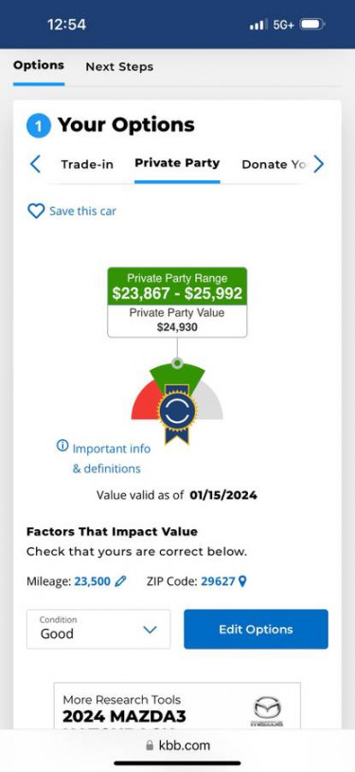Click the Edit Options button
This screenshot has width=355, height=772.
(x=256, y=629)
